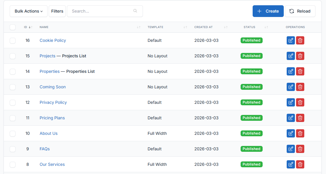Viewport: 326px width, 174px height.
Task: Check the box for Cookie Policy row
Action: click(x=13, y=40)
